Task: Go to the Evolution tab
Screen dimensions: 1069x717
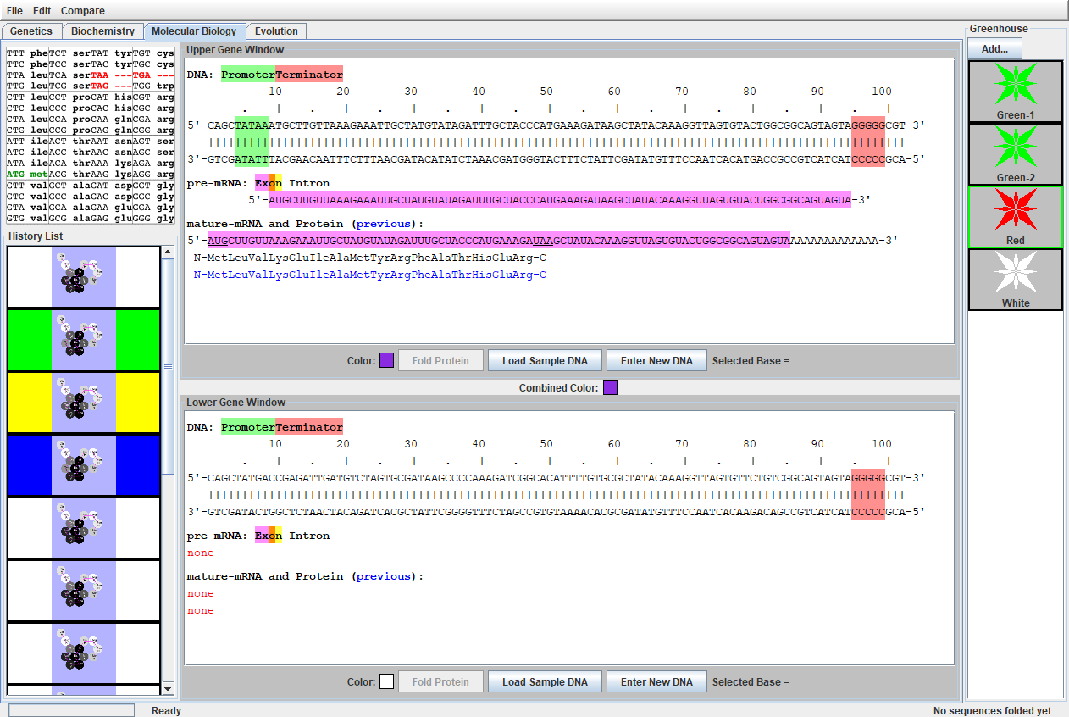Action: pyautogui.click(x=276, y=31)
